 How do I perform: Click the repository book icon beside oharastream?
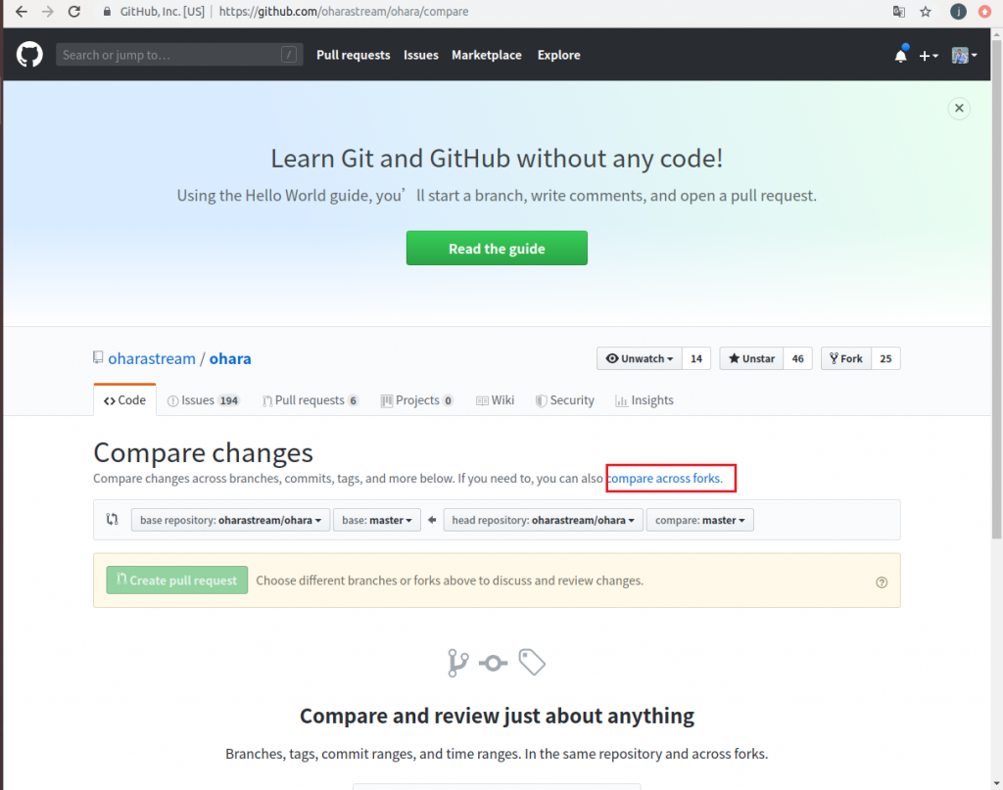pyautogui.click(x=98, y=357)
